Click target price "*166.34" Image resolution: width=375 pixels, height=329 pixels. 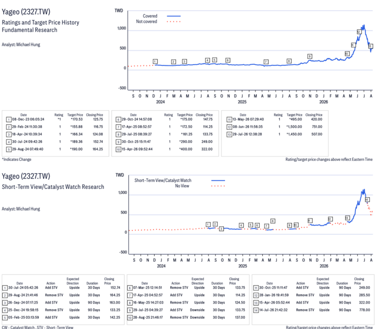click(77, 134)
